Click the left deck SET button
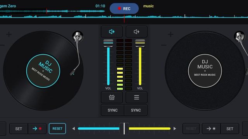Screen dimensions: 248x139 point(19,129)
